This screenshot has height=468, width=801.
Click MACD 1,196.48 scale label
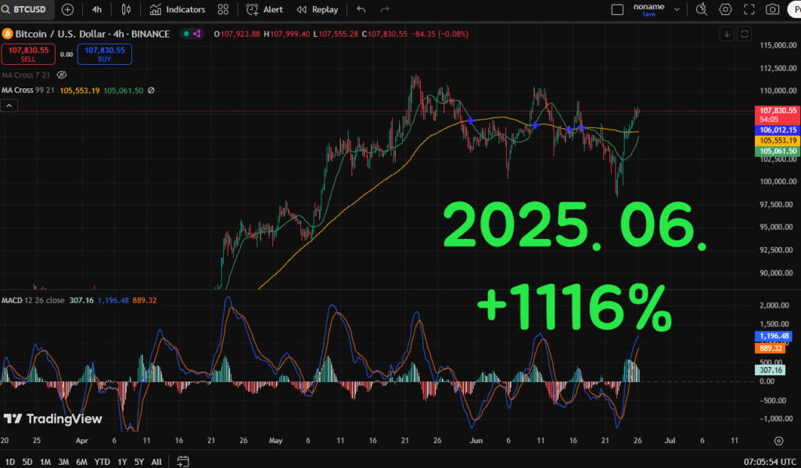click(x=774, y=336)
